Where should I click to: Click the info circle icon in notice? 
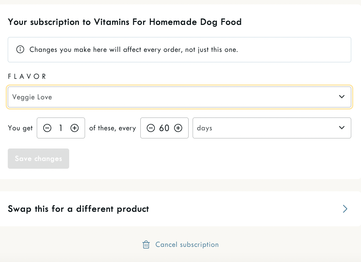[x=20, y=50]
